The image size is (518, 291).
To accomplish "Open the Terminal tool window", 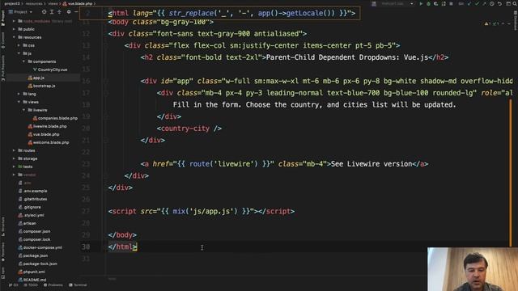I will click(78, 285).
